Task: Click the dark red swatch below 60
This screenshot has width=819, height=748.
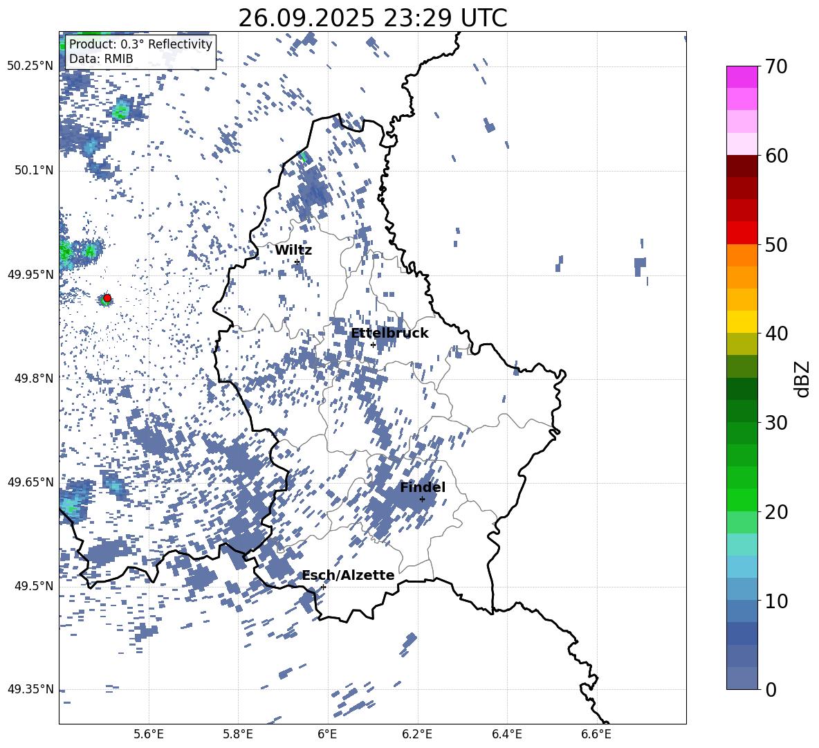Action: point(742,166)
